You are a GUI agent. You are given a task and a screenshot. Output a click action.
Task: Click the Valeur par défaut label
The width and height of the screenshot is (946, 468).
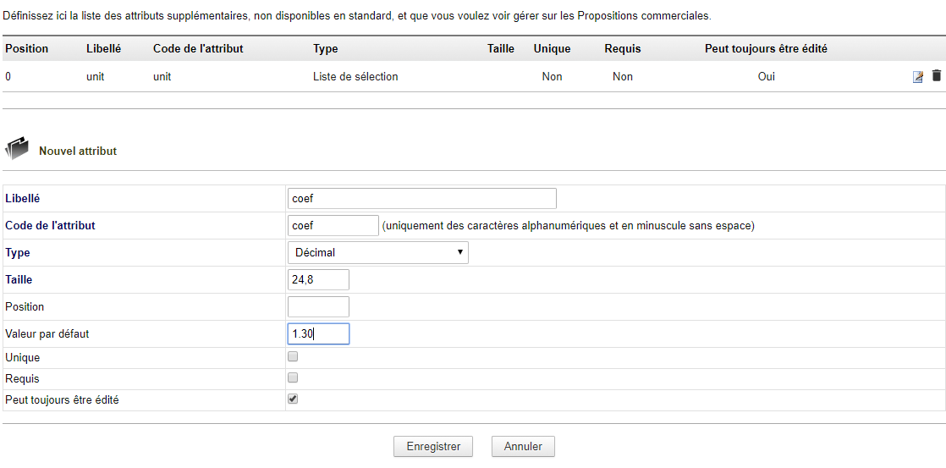(x=47, y=333)
